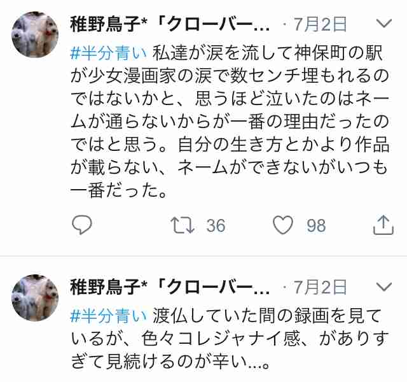Screen dimensions: 407x382
Task: View the 36 retweets count
Action: click(216, 225)
